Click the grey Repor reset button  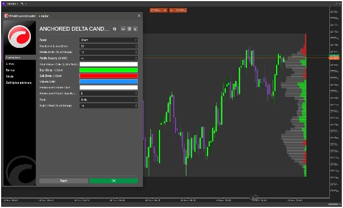[63, 181]
